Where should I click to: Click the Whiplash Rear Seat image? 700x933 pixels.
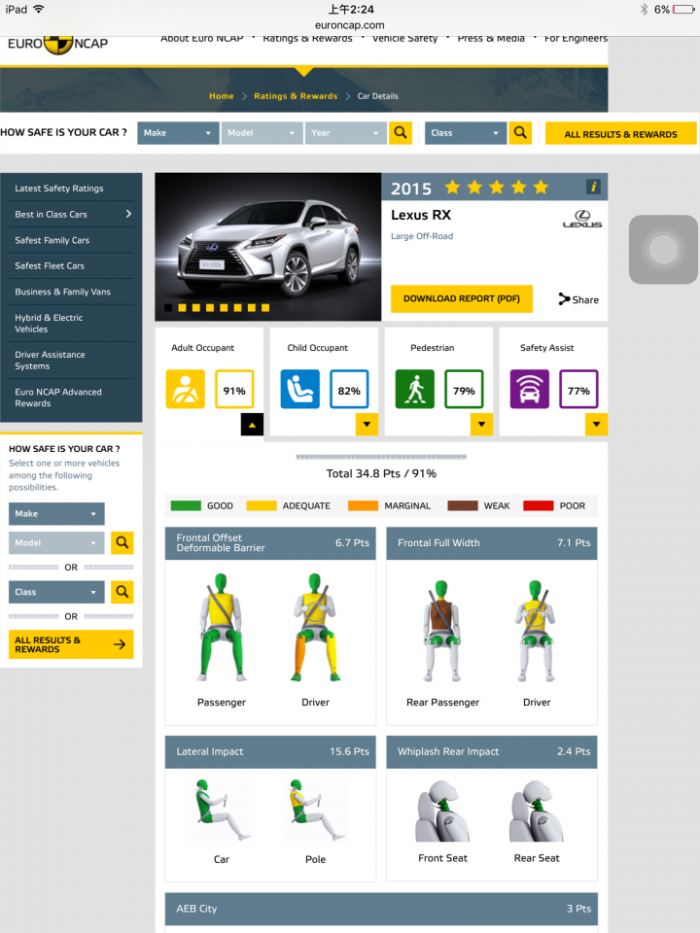coord(537,811)
